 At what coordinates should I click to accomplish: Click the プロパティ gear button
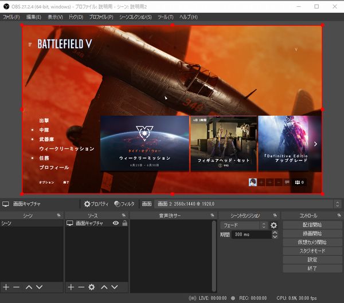96,204
